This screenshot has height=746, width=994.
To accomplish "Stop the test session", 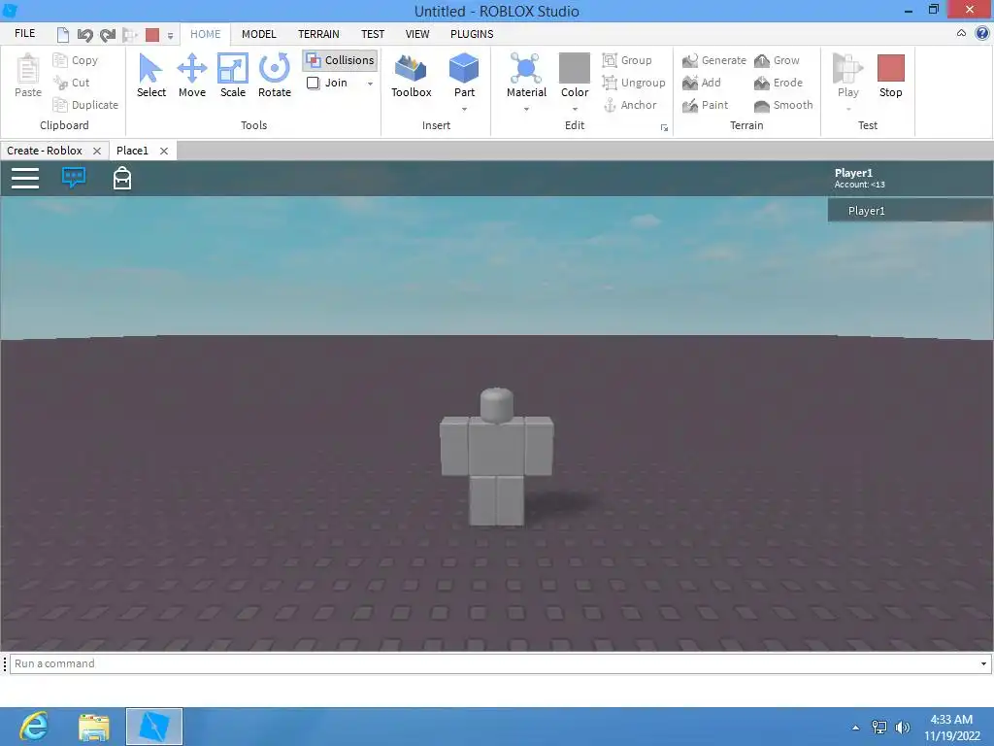I will 891,76.
